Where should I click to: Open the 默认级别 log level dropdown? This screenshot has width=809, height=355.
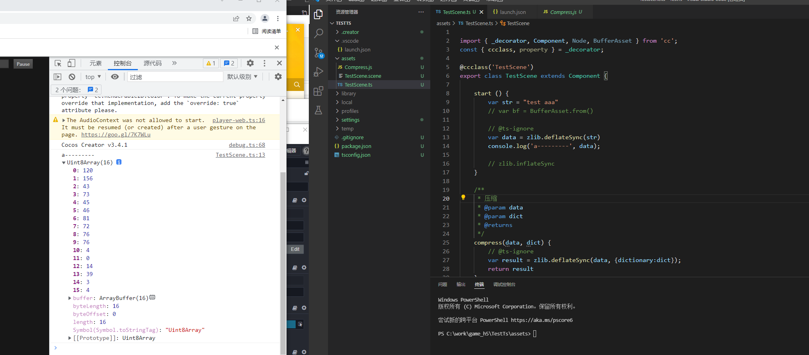pyautogui.click(x=242, y=77)
